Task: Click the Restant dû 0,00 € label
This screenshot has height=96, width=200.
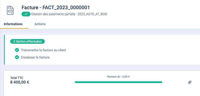Action: coord(118,77)
